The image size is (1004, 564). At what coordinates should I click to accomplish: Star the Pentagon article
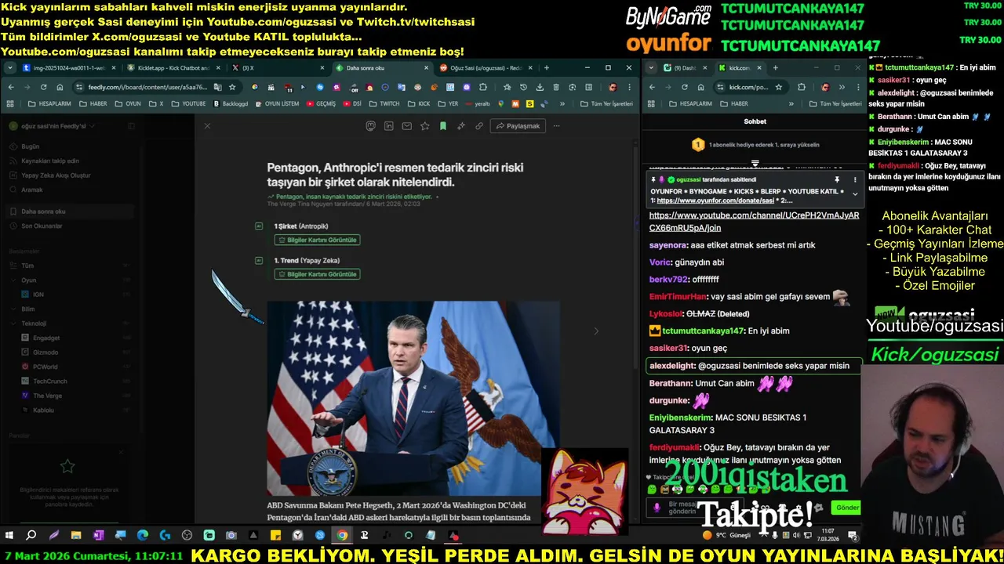pyautogui.click(x=424, y=126)
